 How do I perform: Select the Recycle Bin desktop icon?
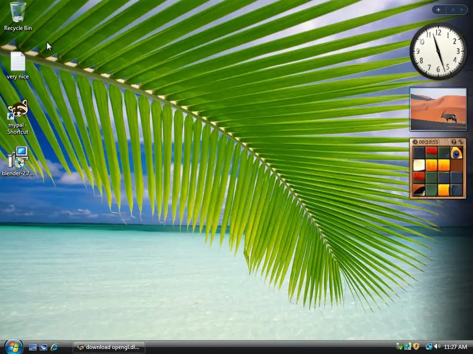(x=18, y=16)
